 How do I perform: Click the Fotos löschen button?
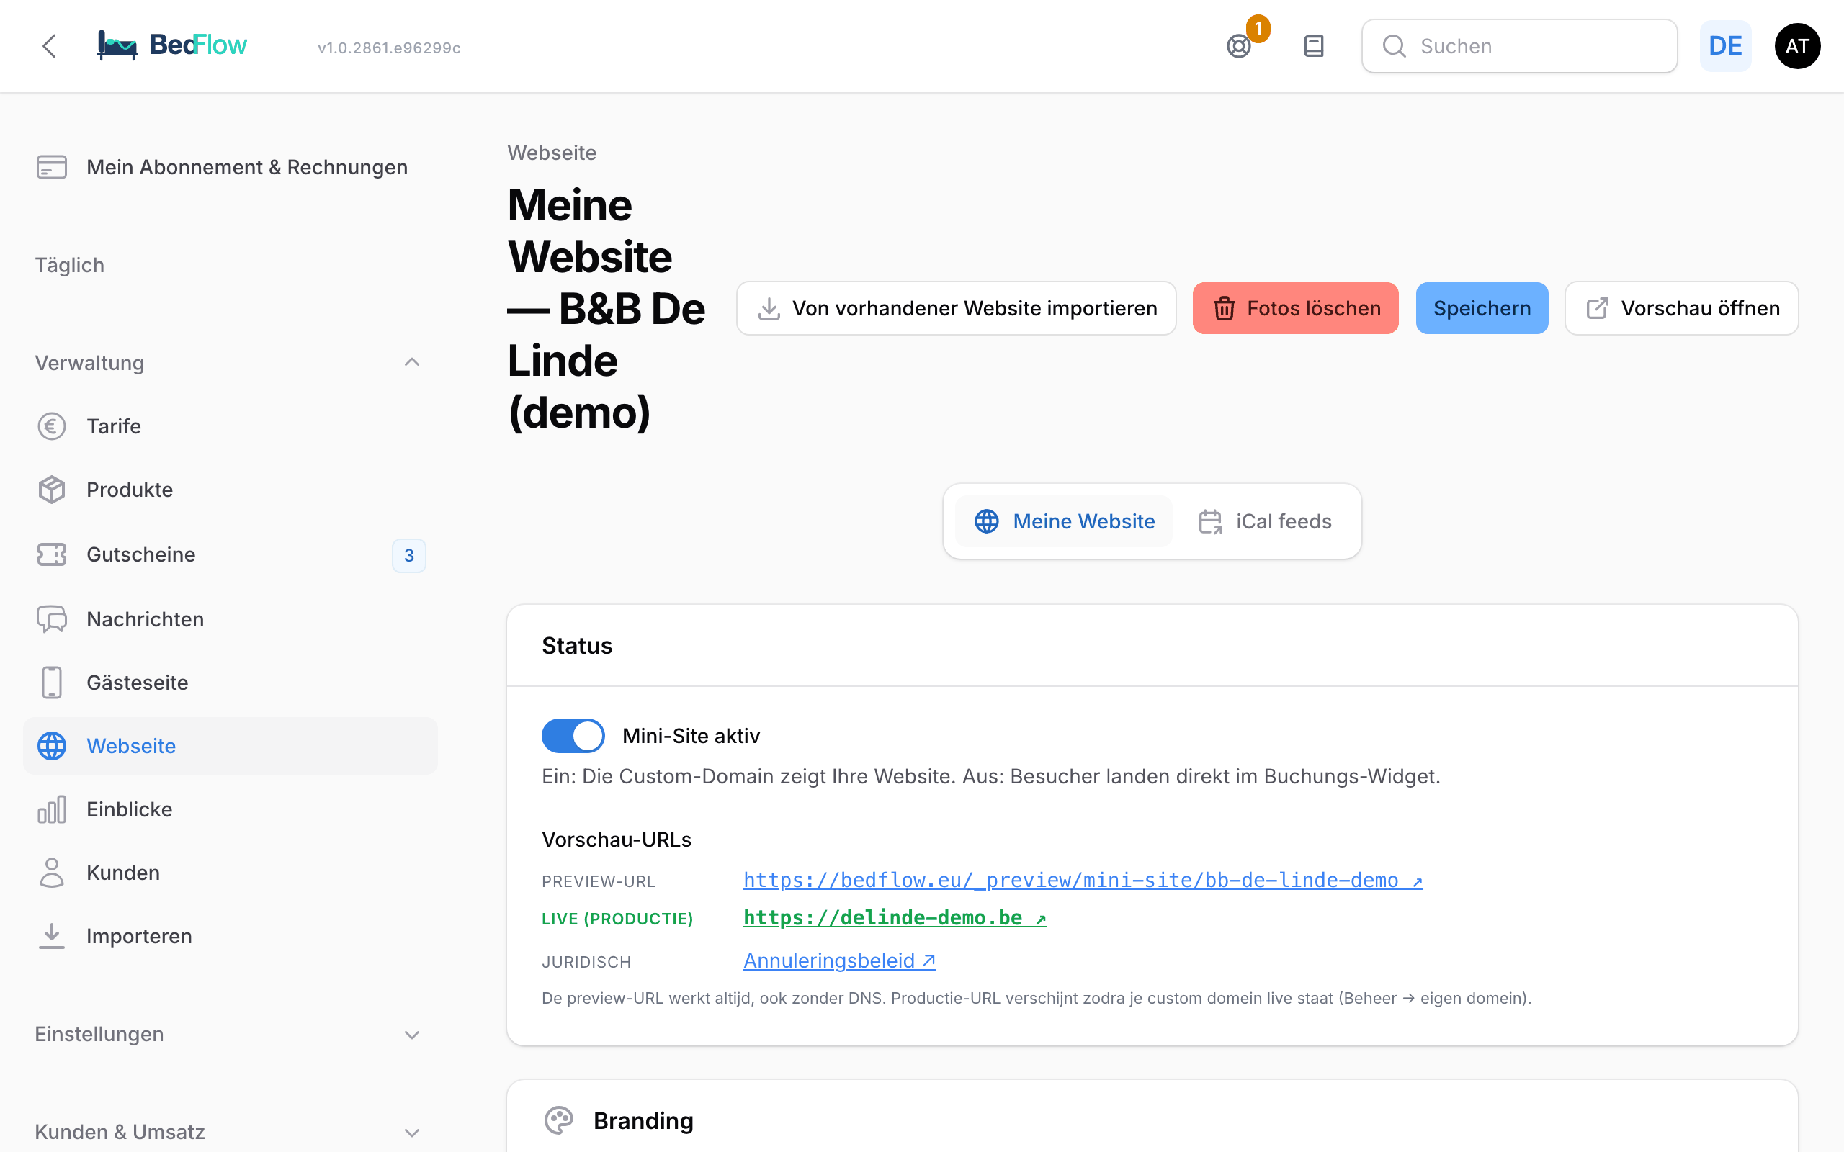[1295, 308]
